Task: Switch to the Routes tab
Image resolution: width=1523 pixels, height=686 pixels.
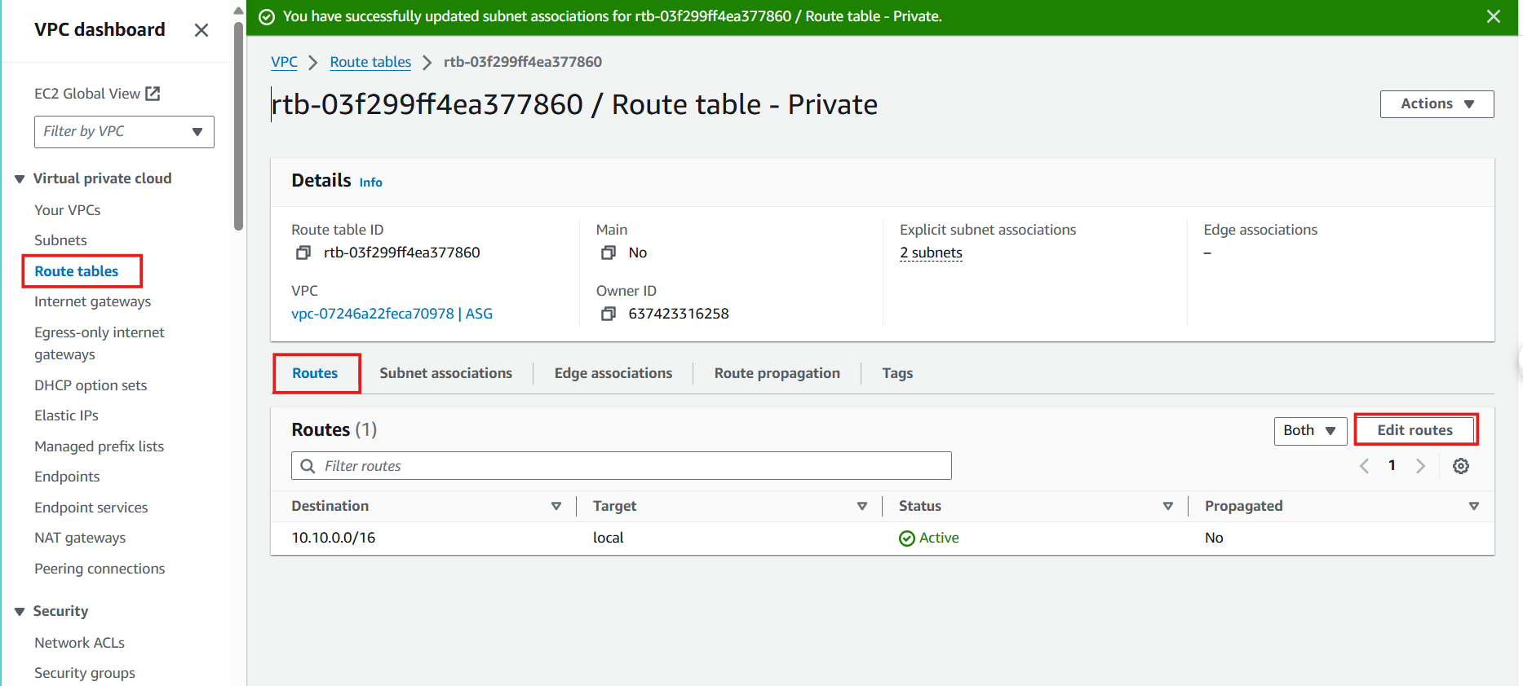Action: 315,373
